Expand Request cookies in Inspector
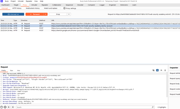Screen dimensions: 180x109 (x=175, y=89)
